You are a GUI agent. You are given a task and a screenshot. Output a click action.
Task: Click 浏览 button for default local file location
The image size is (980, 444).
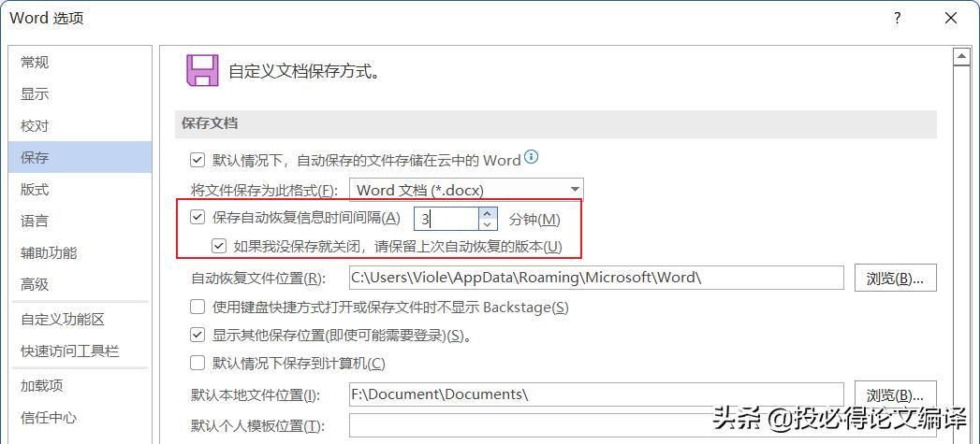click(895, 394)
